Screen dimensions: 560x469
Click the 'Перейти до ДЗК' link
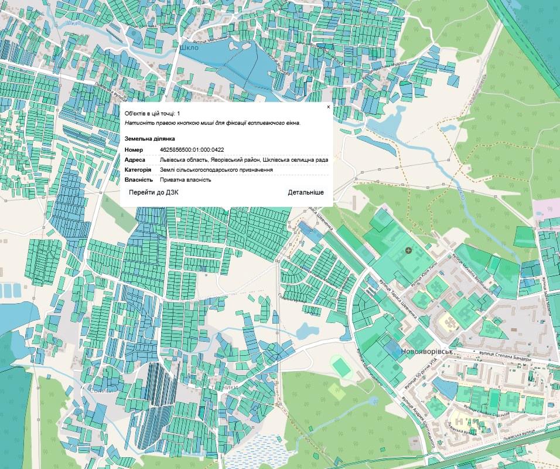click(x=153, y=192)
